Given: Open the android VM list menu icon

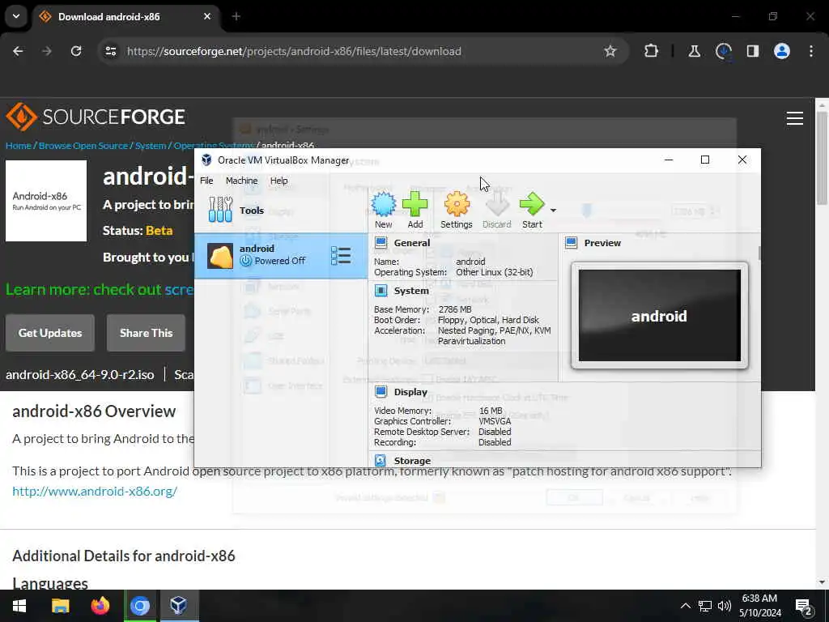Looking at the screenshot, I should 341,256.
